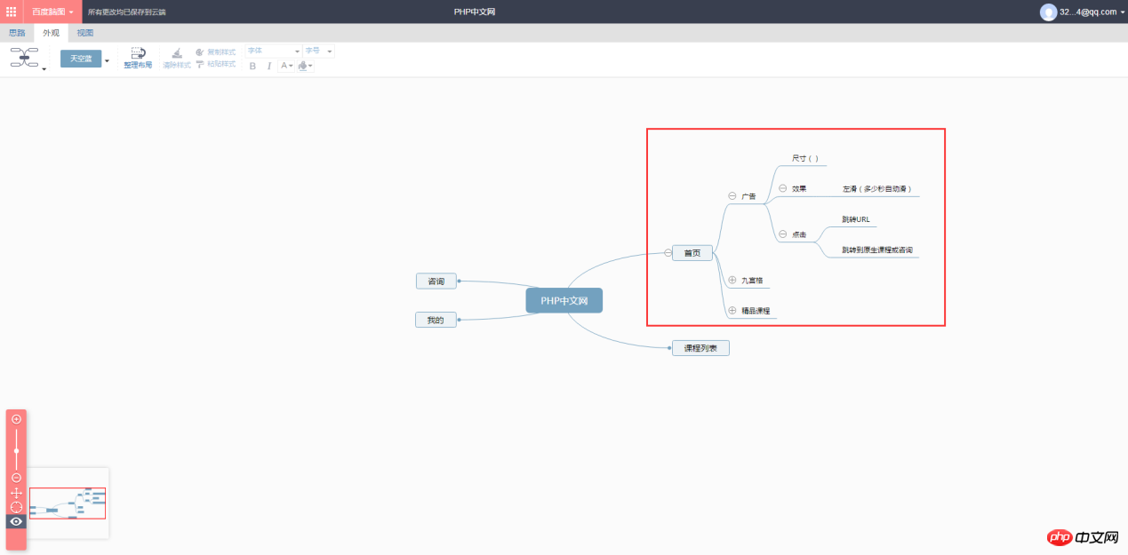Image resolution: width=1128 pixels, height=555 pixels.
Task: Switch to the 视图 tab
Action: point(84,33)
